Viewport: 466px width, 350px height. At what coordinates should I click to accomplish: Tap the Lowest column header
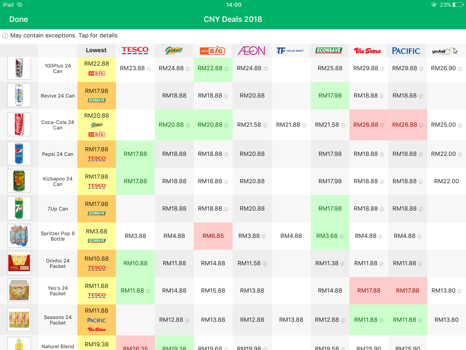[96, 51]
